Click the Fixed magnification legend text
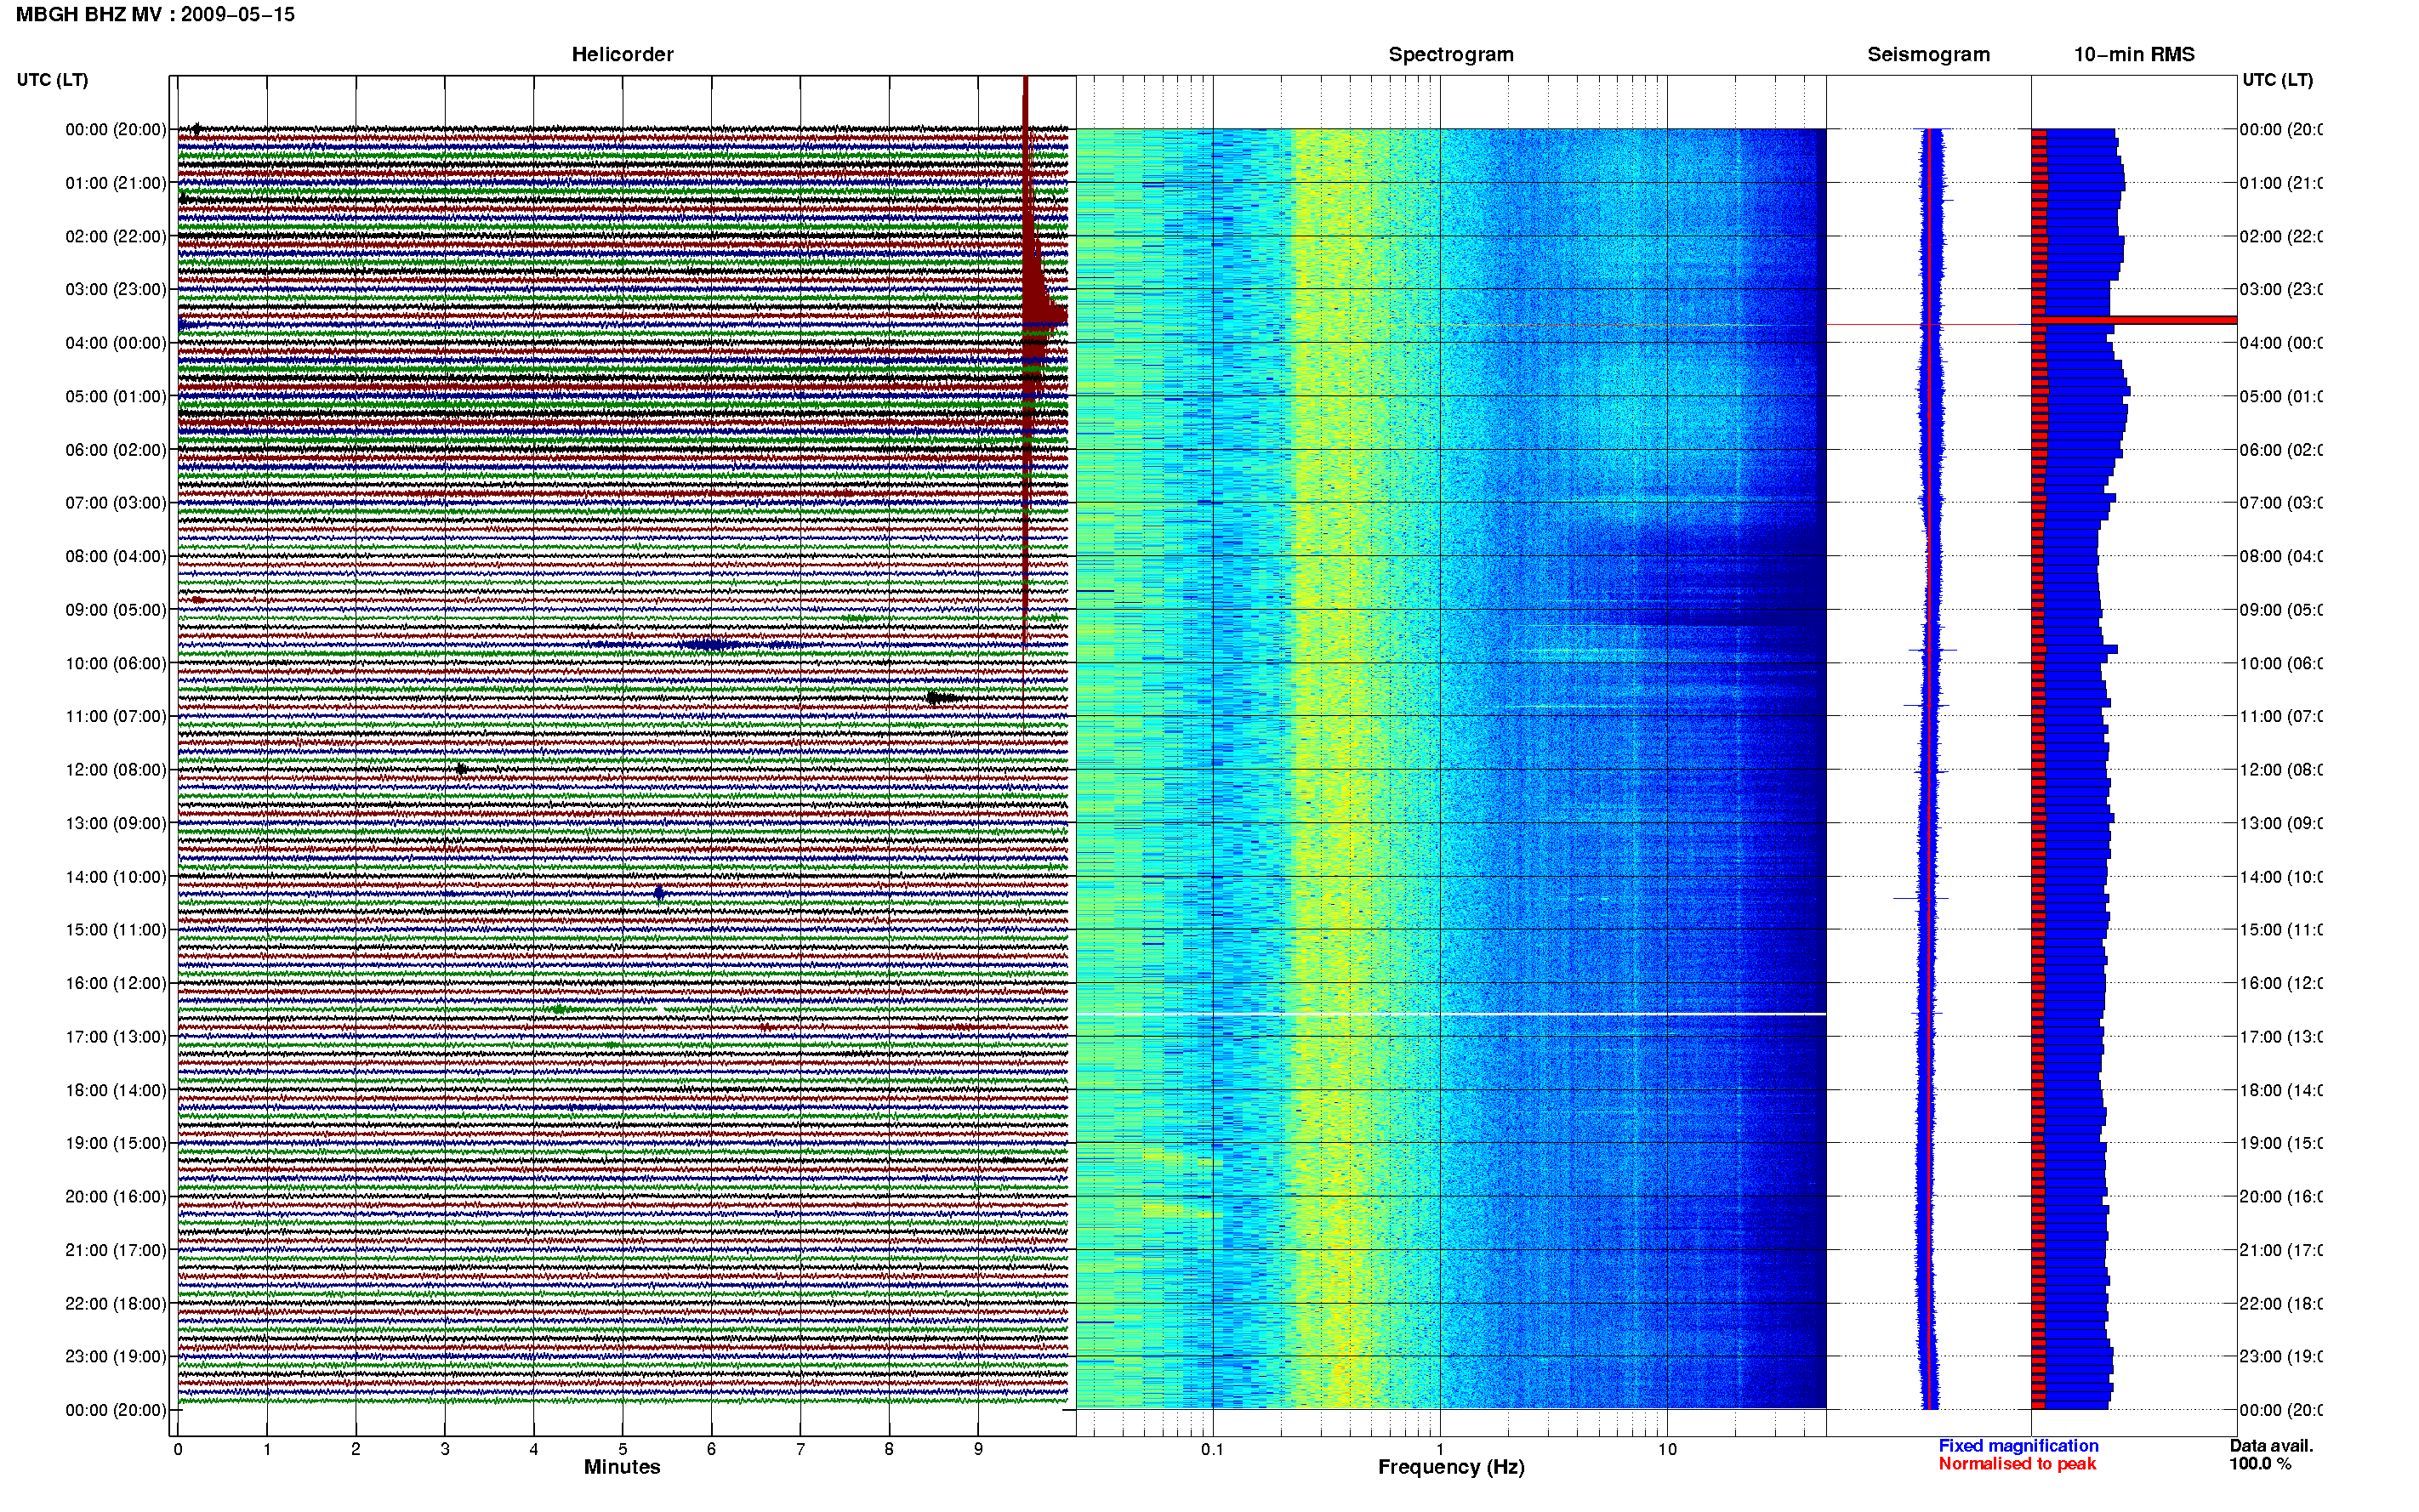This screenshot has width=2419, height=1512. coord(2018,1446)
